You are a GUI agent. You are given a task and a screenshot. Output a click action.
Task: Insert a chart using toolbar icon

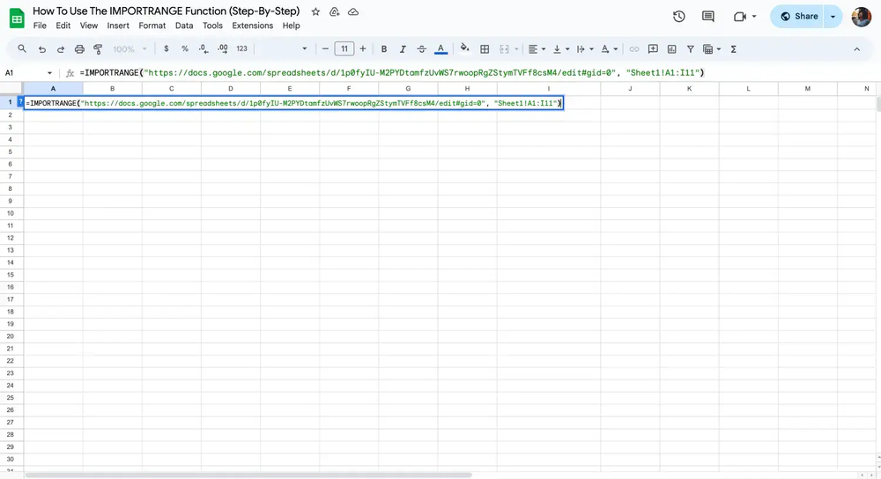tap(671, 49)
